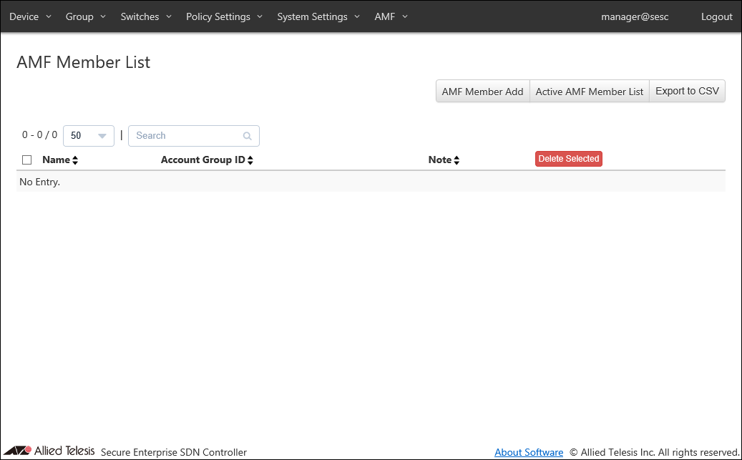The height and width of the screenshot is (460, 742).
Task: Open the Active AMF Member List
Action: click(590, 92)
